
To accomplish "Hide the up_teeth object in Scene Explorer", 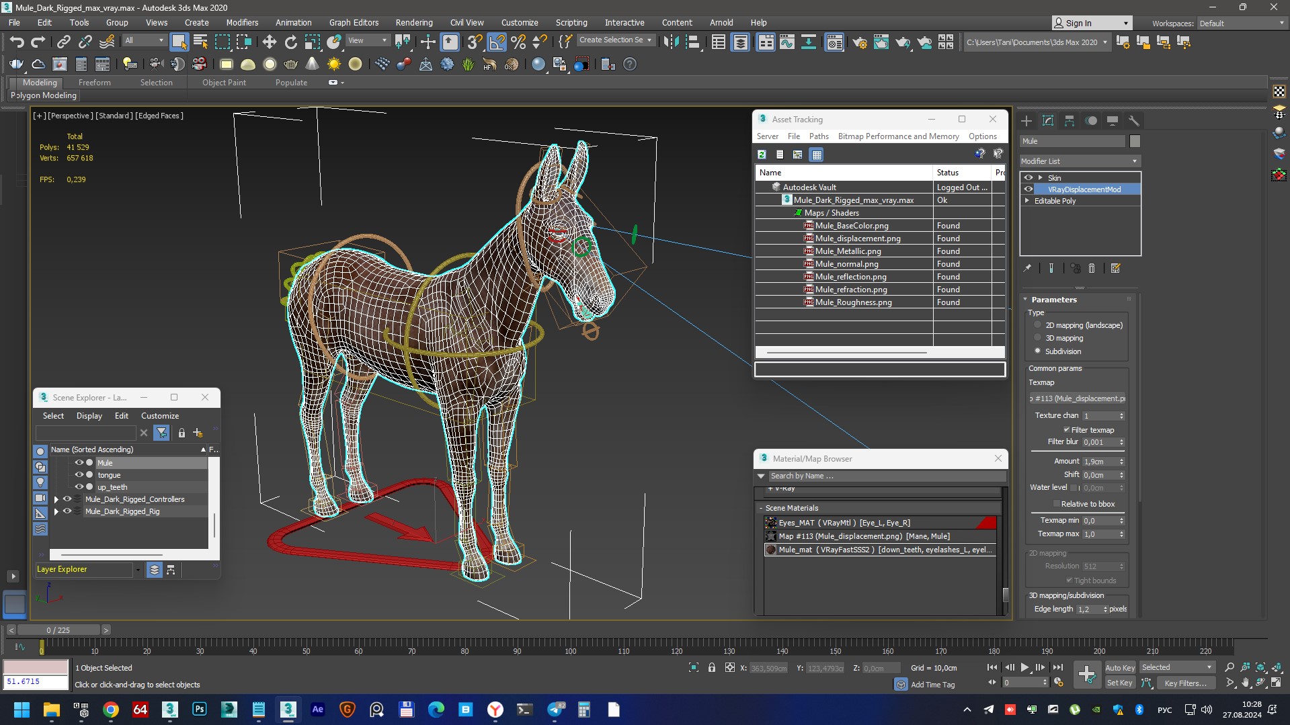I will point(79,487).
